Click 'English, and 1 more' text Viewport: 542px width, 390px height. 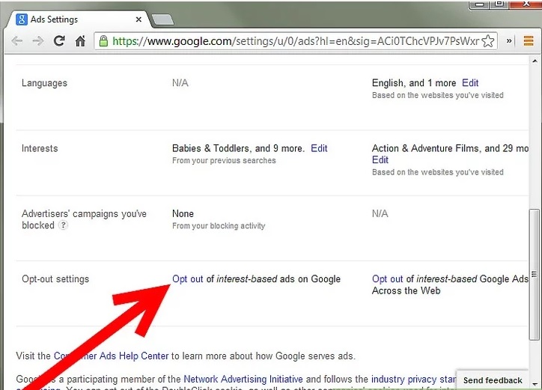tap(414, 83)
